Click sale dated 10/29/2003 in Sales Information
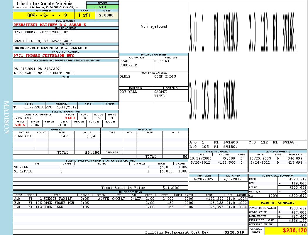 coord(201,158)
